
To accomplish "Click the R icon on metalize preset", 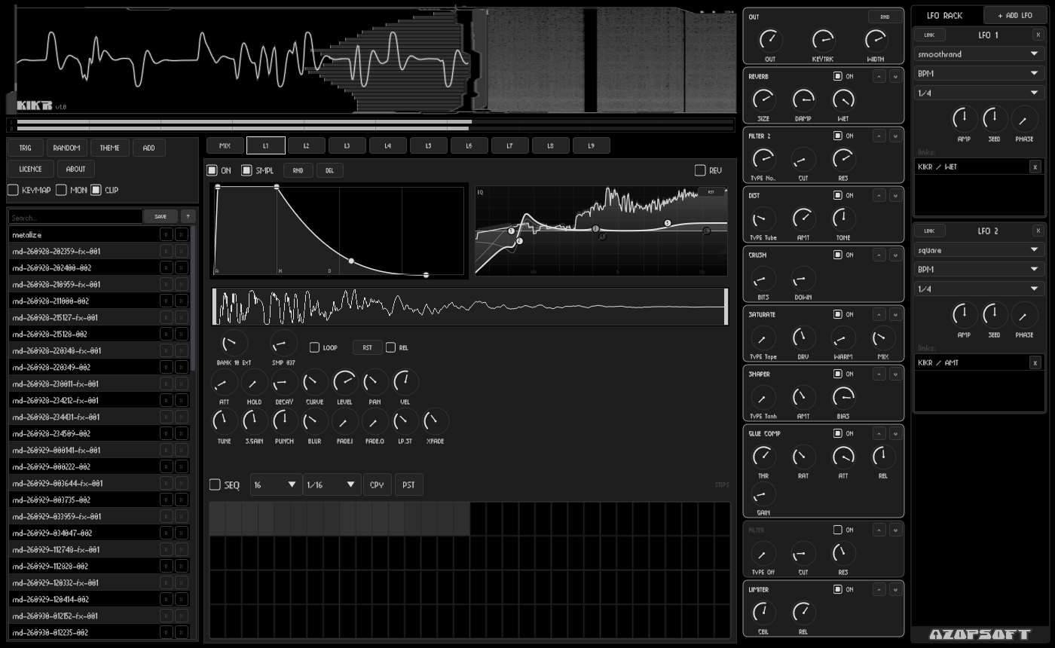I will (x=166, y=234).
